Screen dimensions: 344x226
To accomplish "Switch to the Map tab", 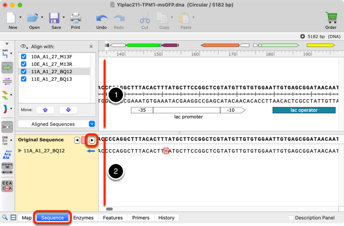I will point(27,218).
